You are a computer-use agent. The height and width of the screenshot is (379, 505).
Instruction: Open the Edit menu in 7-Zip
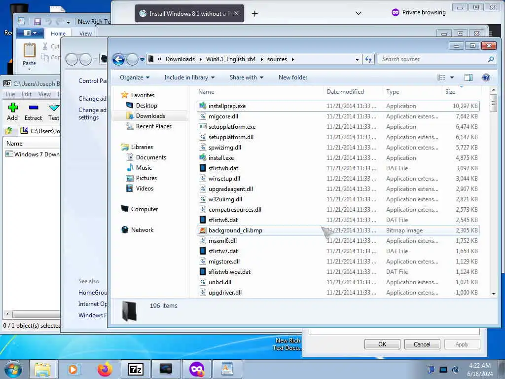click(27, 94)
